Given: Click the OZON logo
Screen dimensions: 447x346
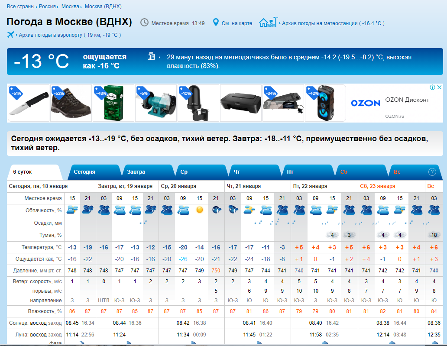Looking at the screenshot, I should (366, 103).
